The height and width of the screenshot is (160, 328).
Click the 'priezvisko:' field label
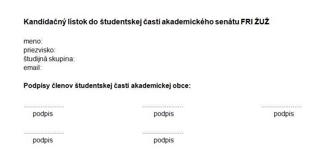coord(39,50)
